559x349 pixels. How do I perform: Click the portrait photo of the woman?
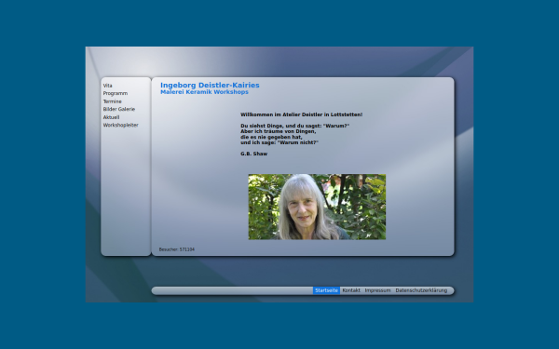pos(317,207)
